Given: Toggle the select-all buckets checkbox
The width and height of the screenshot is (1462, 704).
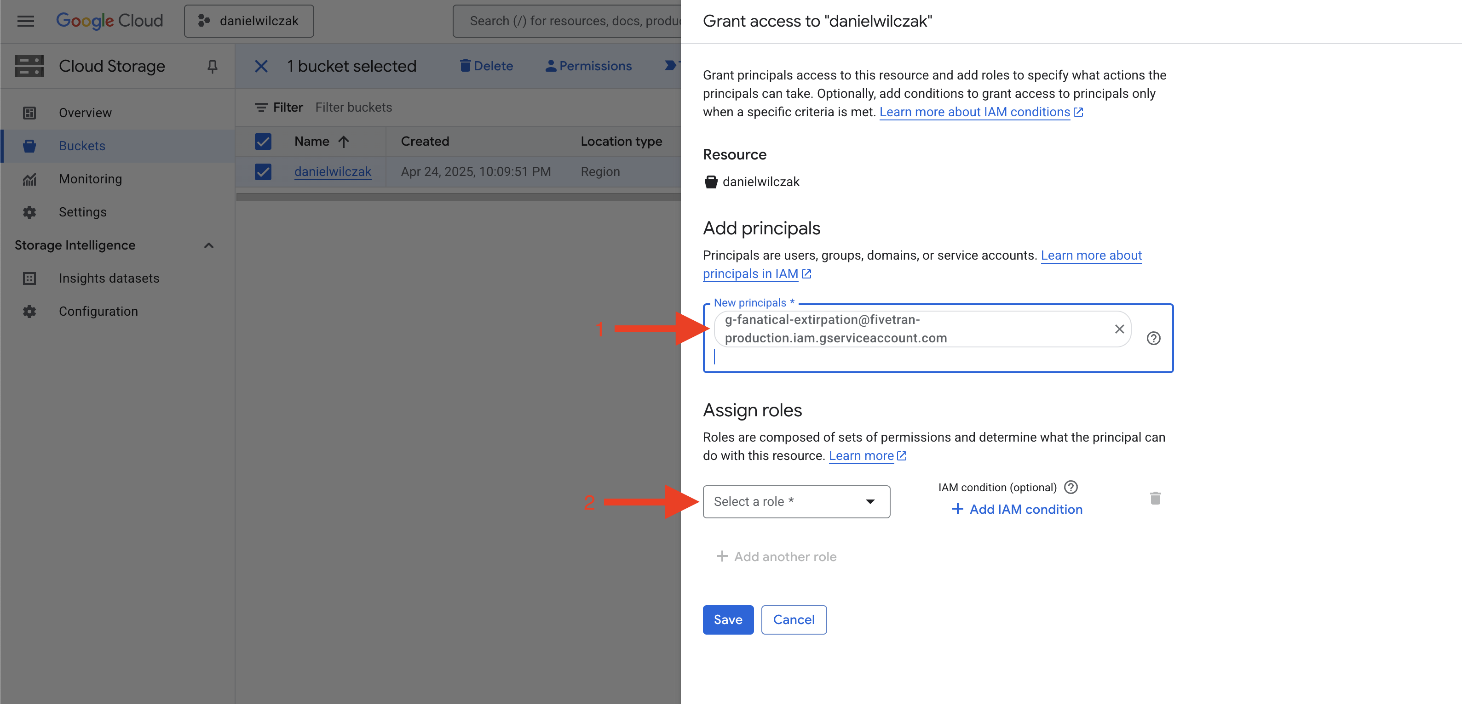Looking at the screenshot, I should click(x=263, y=141).
